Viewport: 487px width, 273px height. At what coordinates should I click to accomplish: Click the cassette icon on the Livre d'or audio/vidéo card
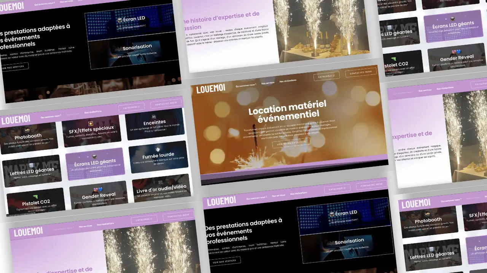160,182
